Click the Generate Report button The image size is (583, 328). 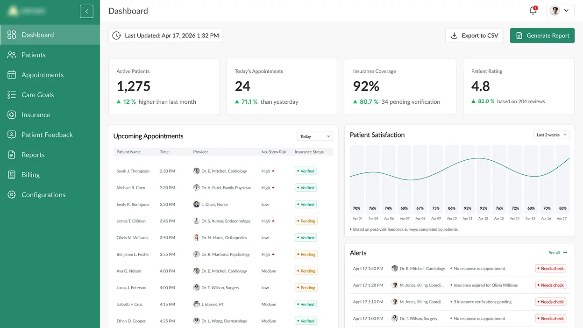[542, 36]
